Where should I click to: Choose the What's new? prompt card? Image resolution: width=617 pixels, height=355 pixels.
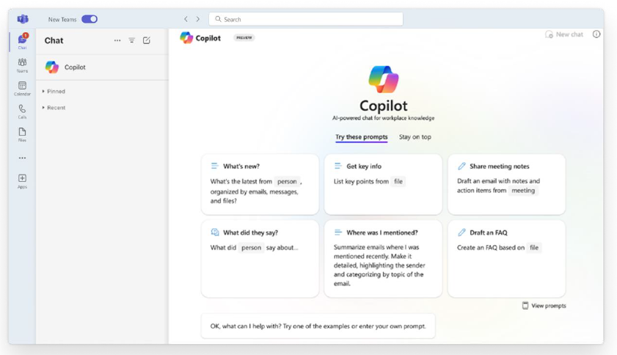coord(260,184)
